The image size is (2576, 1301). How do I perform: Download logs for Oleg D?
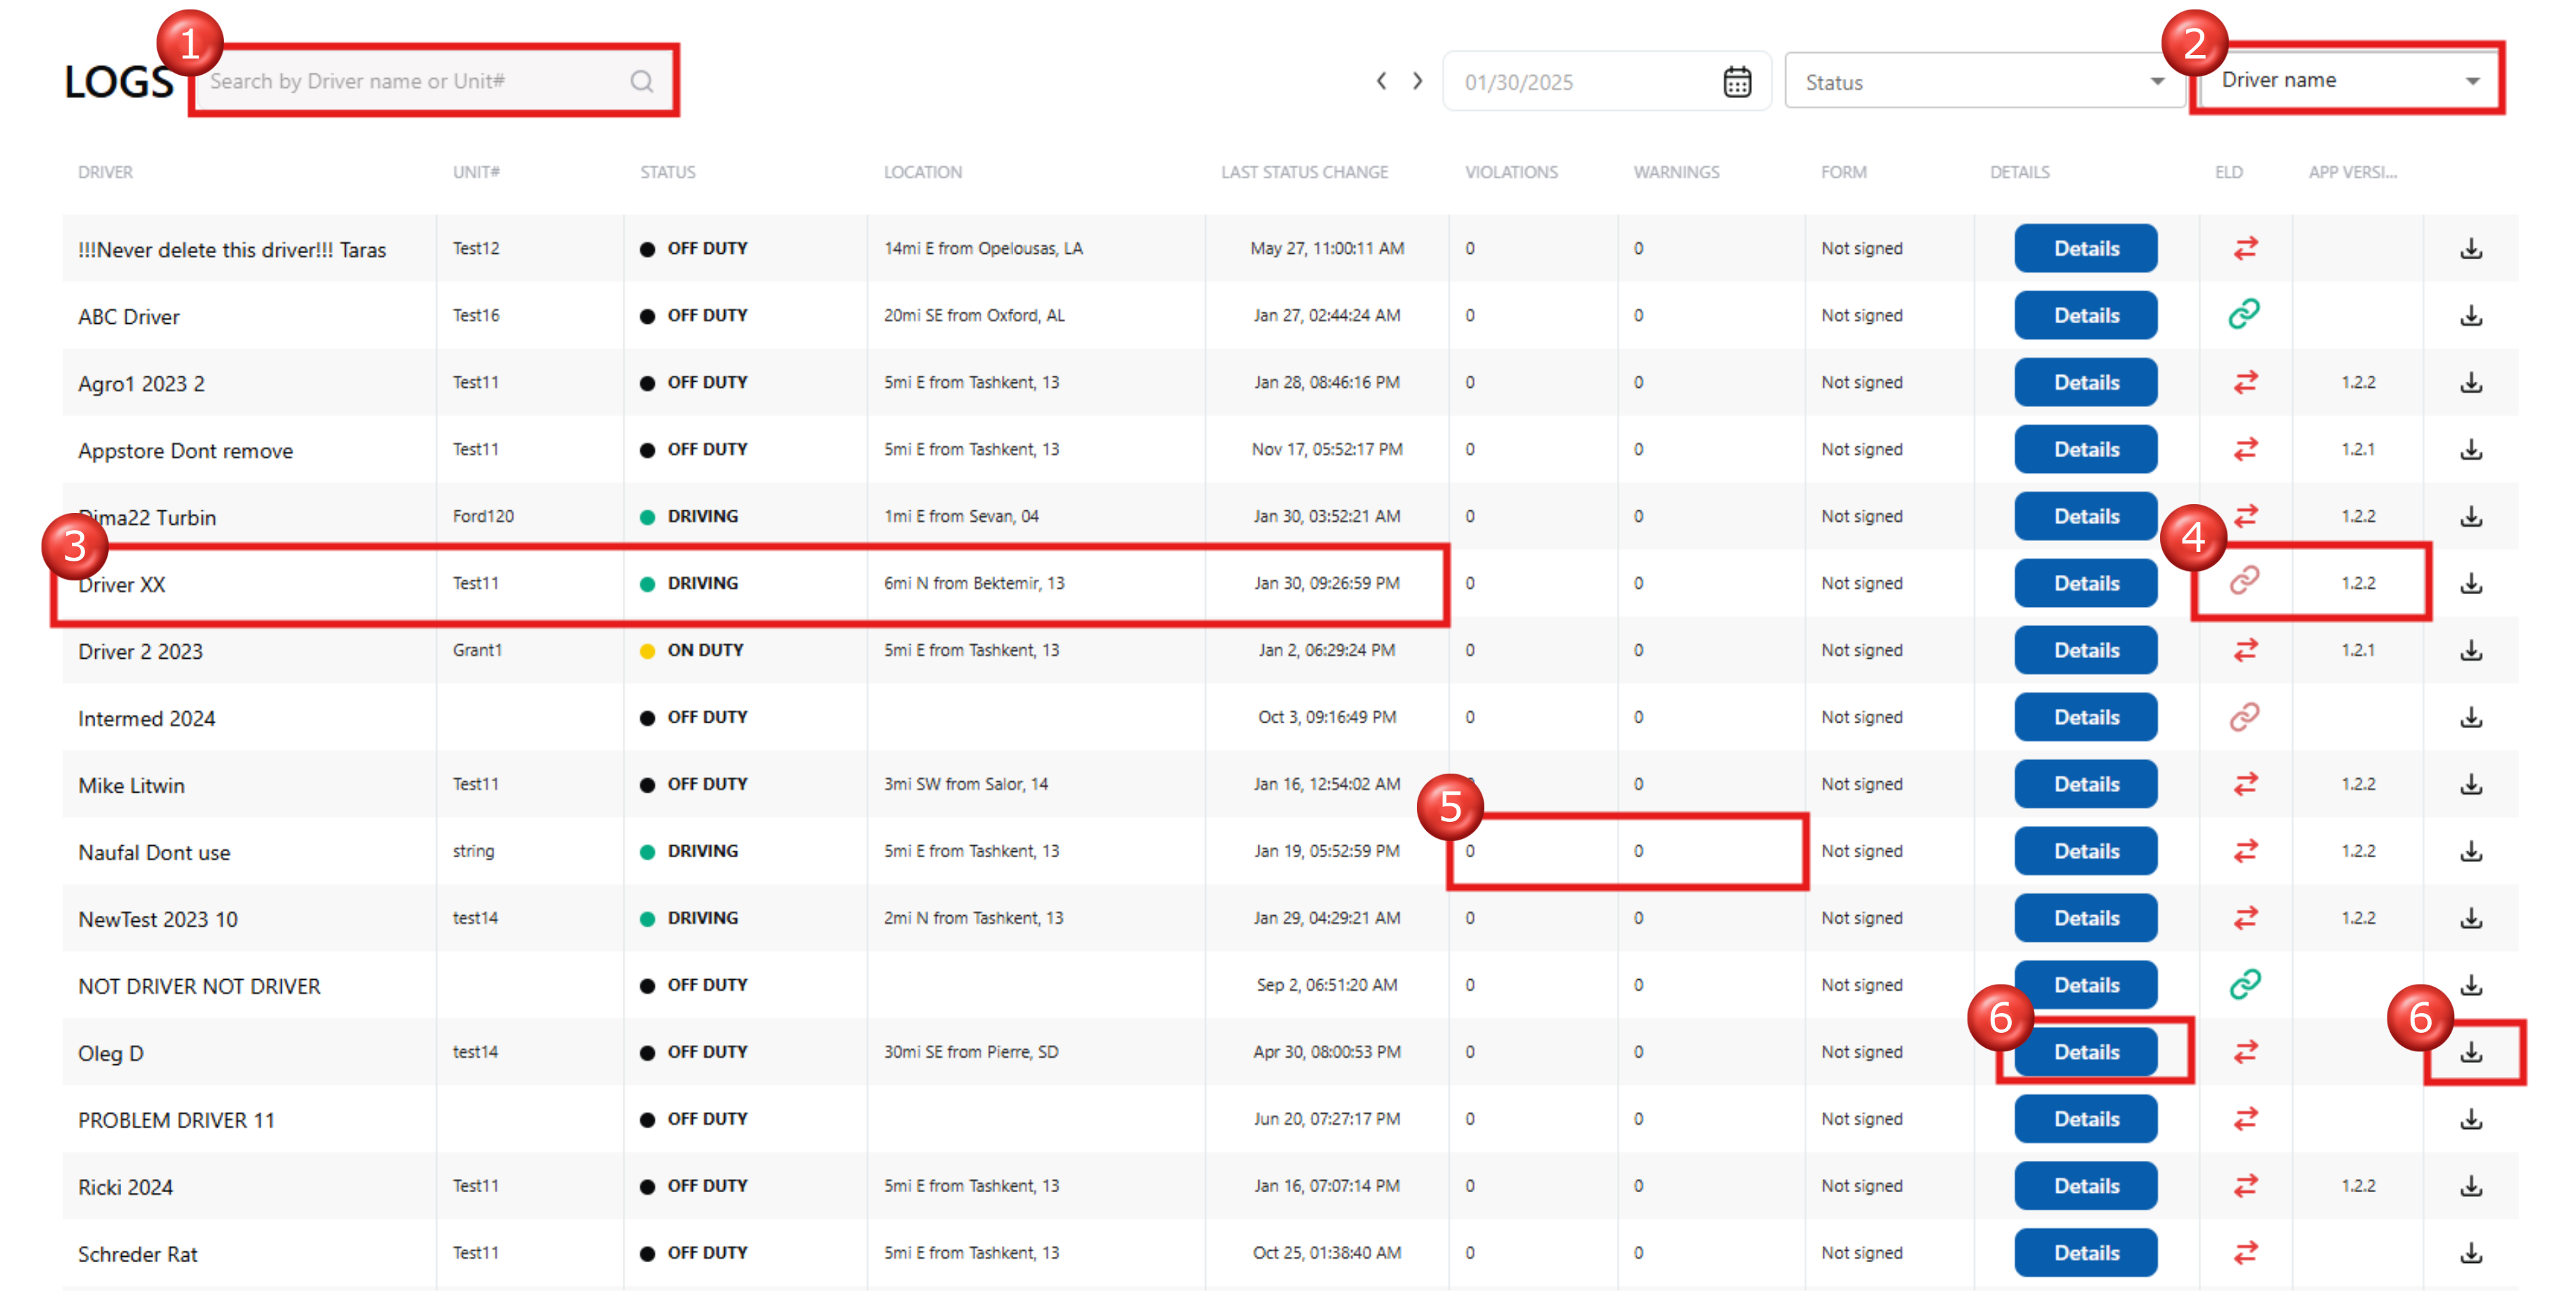(x=2470, y=1052)
